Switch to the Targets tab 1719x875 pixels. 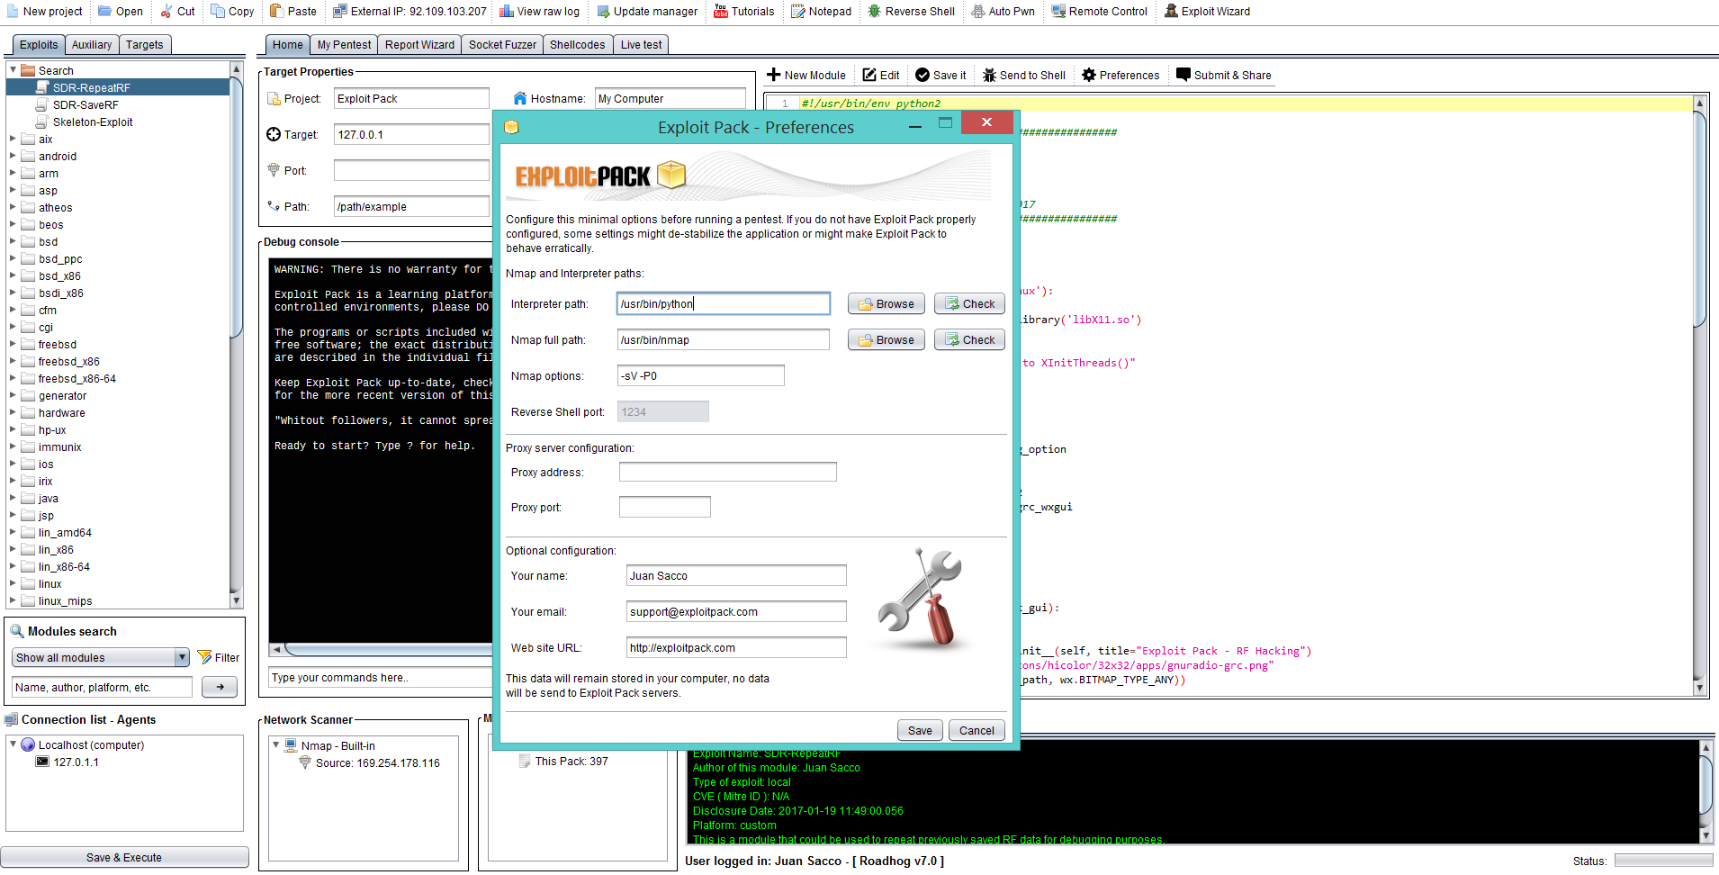coord(144,45)
